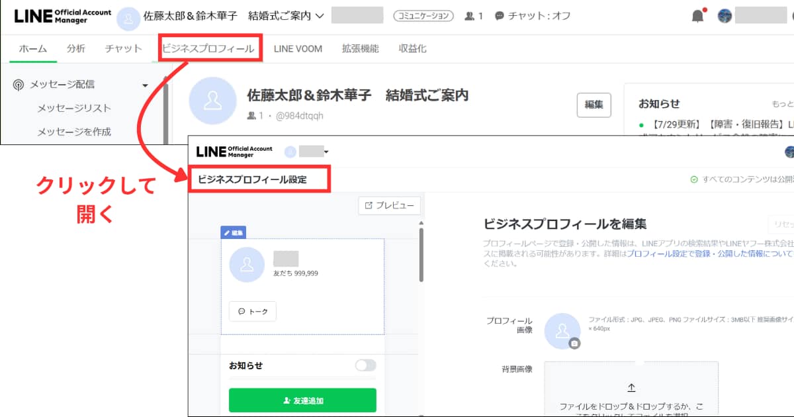Collapse the メッセージ配信 sidebar section
This screenshot has width=794, height=417.
pyautogui.click(x=145, y=85)
